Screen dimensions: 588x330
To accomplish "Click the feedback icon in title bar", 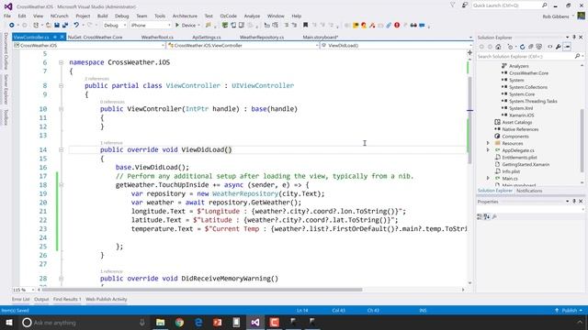I will click(x=465, y=5).
